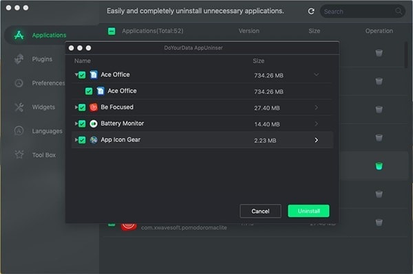Click the Version column header in main window

click(x=249, y=31)
